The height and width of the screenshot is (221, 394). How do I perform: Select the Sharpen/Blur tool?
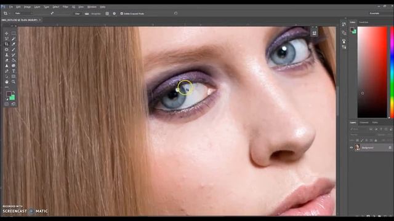7,66
